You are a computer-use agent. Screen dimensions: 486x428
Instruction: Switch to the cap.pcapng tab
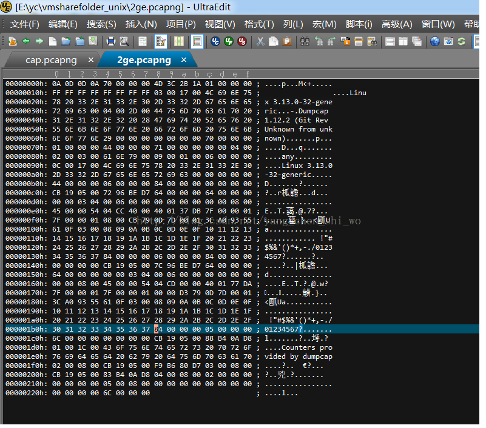[x=51, y=60]
